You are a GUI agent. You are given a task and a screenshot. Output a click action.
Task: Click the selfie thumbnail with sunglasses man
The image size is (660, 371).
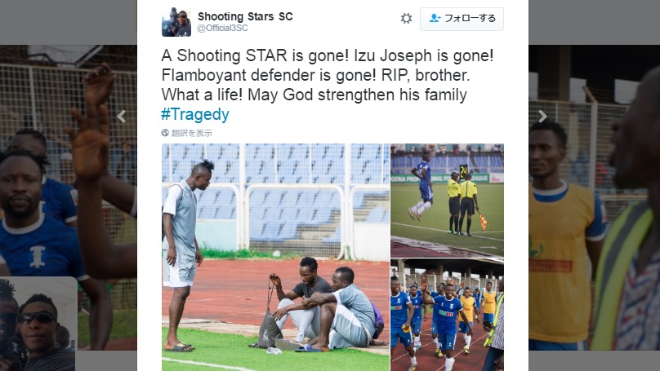coord(38,324)
